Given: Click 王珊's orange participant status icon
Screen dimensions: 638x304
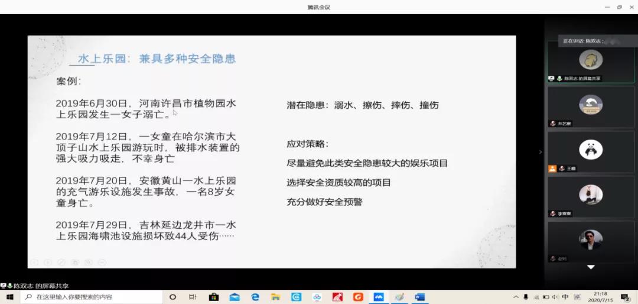Looking at the screenshot, I should click(x=552, y=169).
